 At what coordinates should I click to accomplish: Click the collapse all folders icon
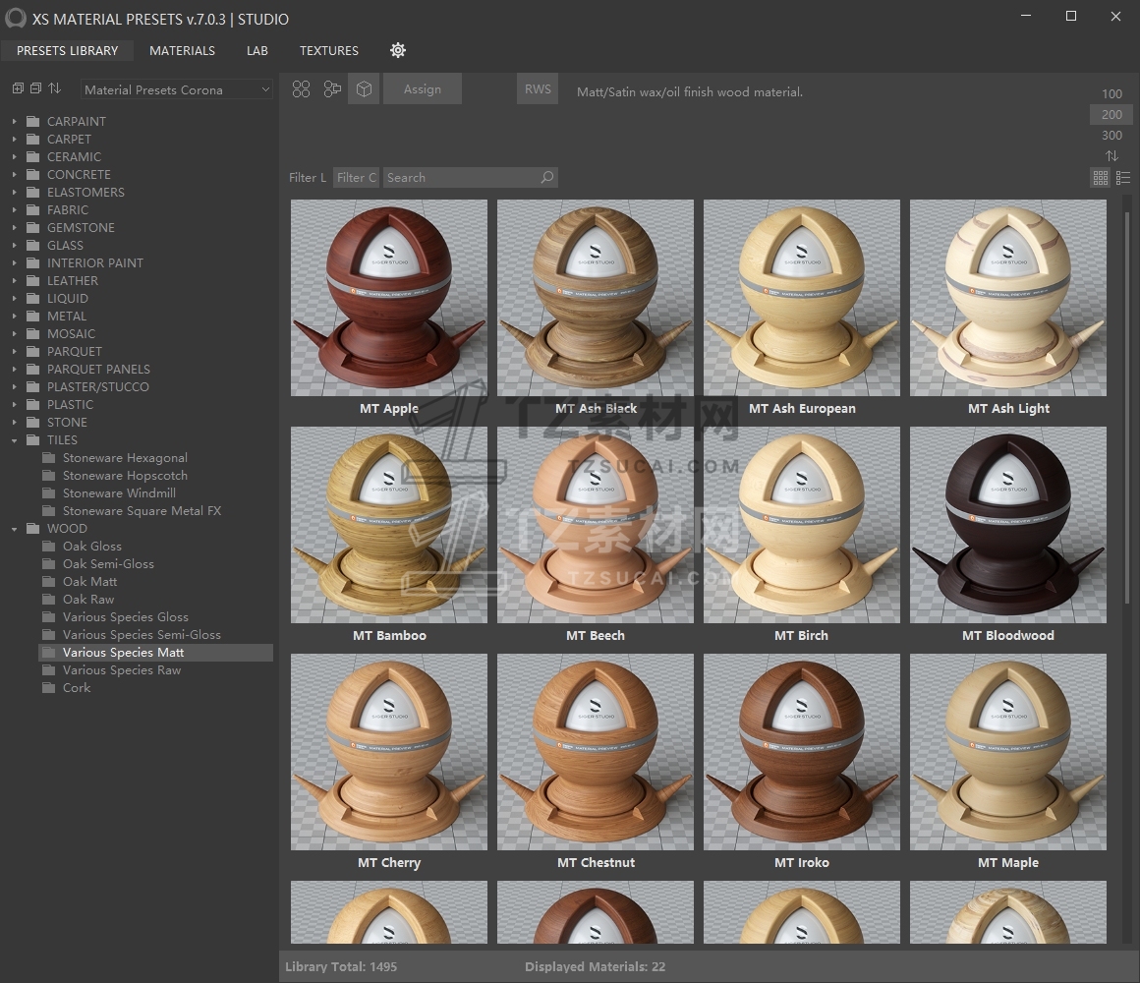35,88
